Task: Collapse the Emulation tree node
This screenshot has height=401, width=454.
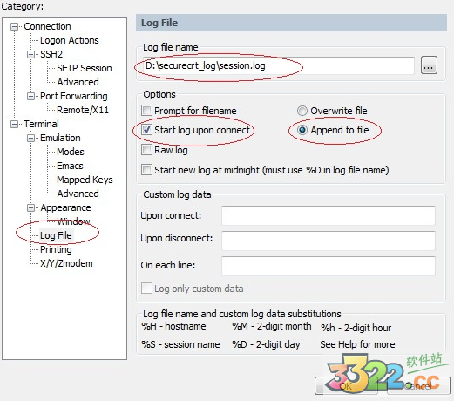Action: pyautogui.click(x=30, y=138)
